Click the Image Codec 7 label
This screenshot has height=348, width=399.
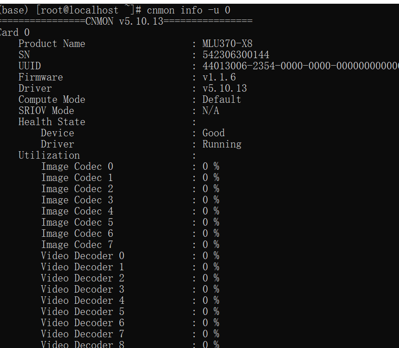click(77, 245)
